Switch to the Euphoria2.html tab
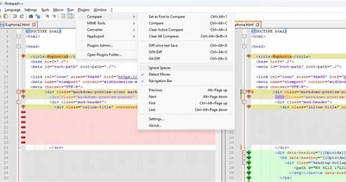This screenshot has width=346, height=182. [17, 25]
